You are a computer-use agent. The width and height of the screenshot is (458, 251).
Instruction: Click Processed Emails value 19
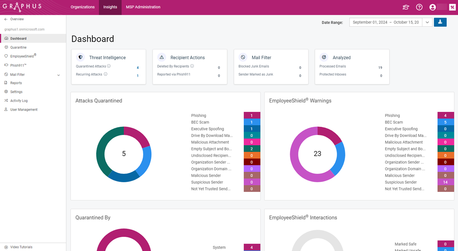[380, 68]
